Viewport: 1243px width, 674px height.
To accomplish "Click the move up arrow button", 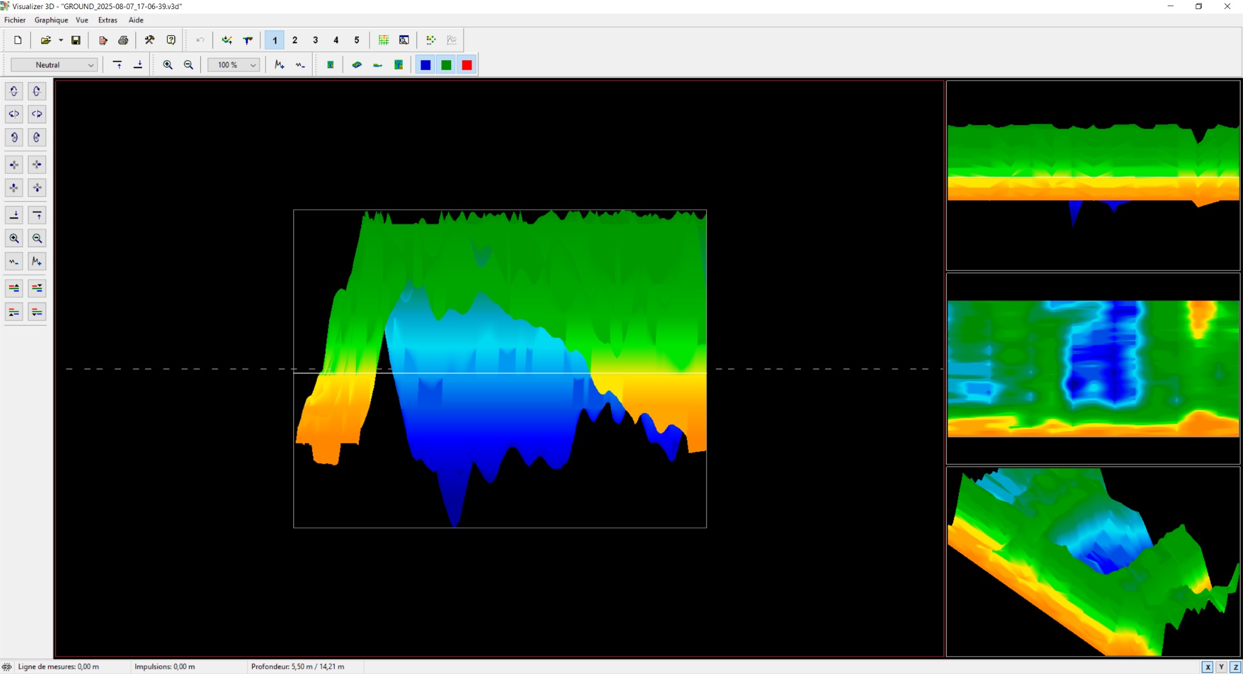I will pyautogui.click(x=14, y=188).
